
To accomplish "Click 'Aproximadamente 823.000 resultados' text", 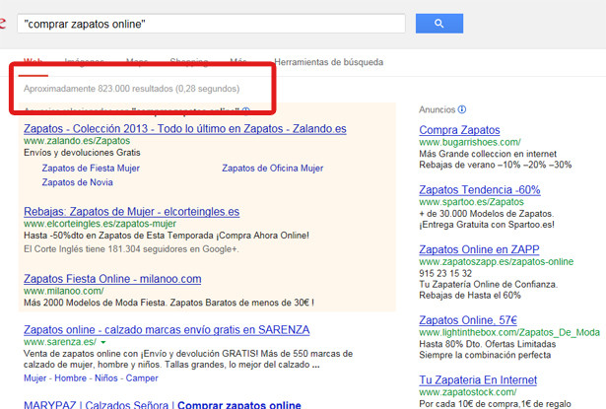I will 99,89.
